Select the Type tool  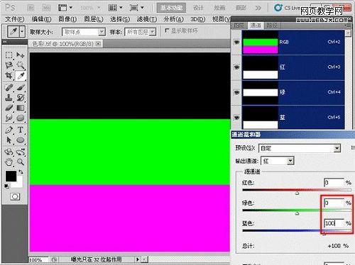click(x=21, y=130)
